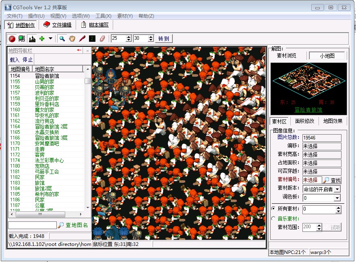Open the 地图效果 tab
The width and height of the screenshot is (356, 262).
[333, 121]
